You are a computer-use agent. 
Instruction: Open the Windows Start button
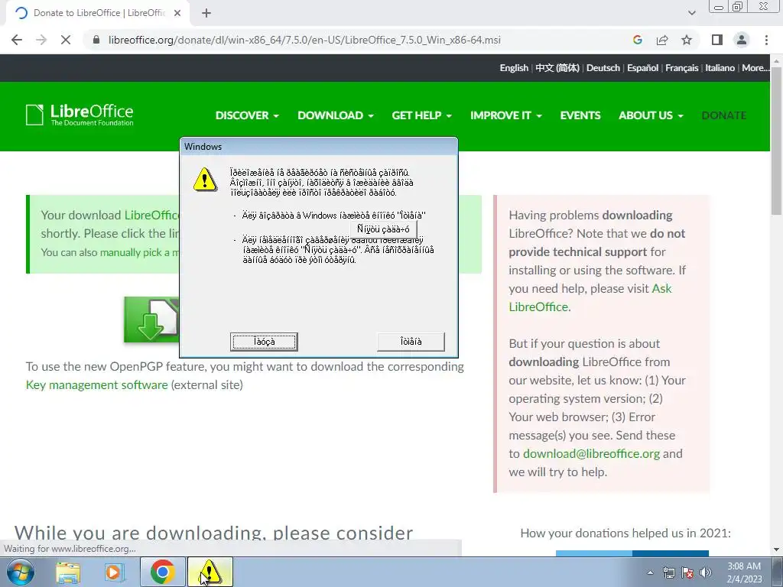click(x=21, y=572)
